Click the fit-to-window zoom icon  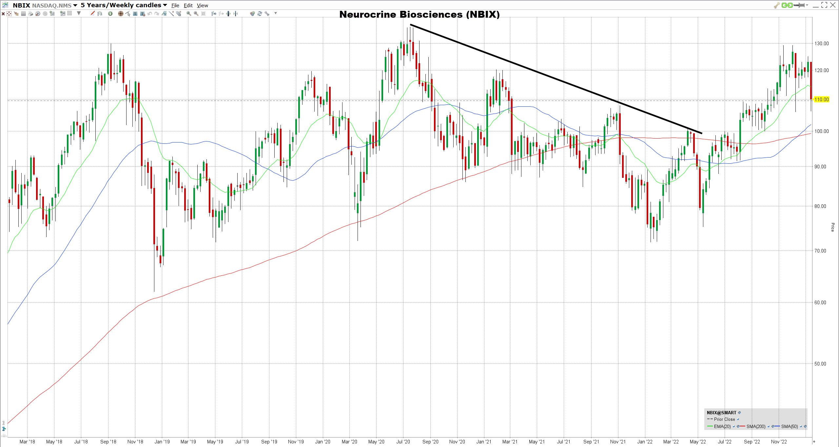tap(203, 13)
